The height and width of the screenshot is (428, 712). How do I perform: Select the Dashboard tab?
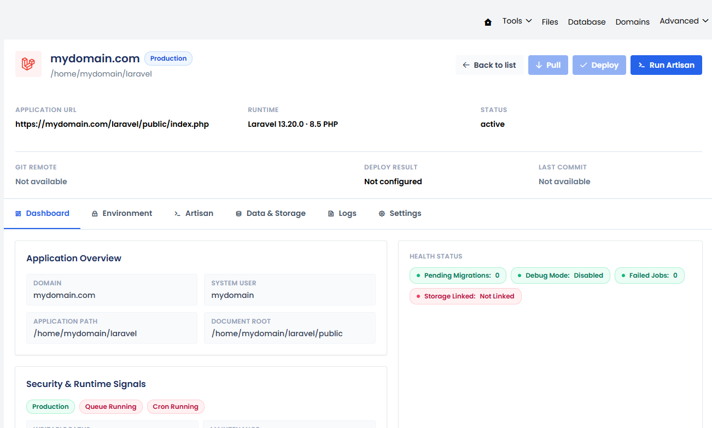[x=42, y=214]
